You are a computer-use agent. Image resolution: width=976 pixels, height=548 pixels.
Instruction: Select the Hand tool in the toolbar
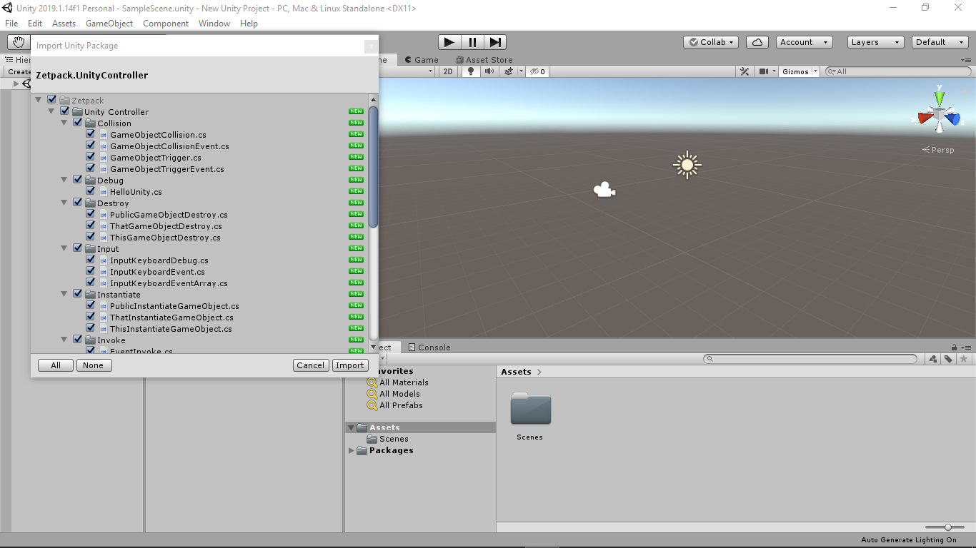coord(18,42)
